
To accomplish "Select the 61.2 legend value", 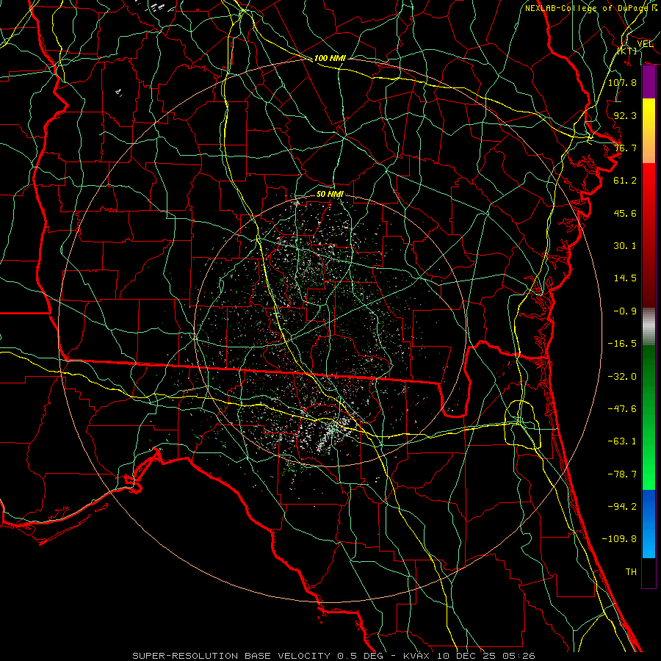I will point(625,181).
